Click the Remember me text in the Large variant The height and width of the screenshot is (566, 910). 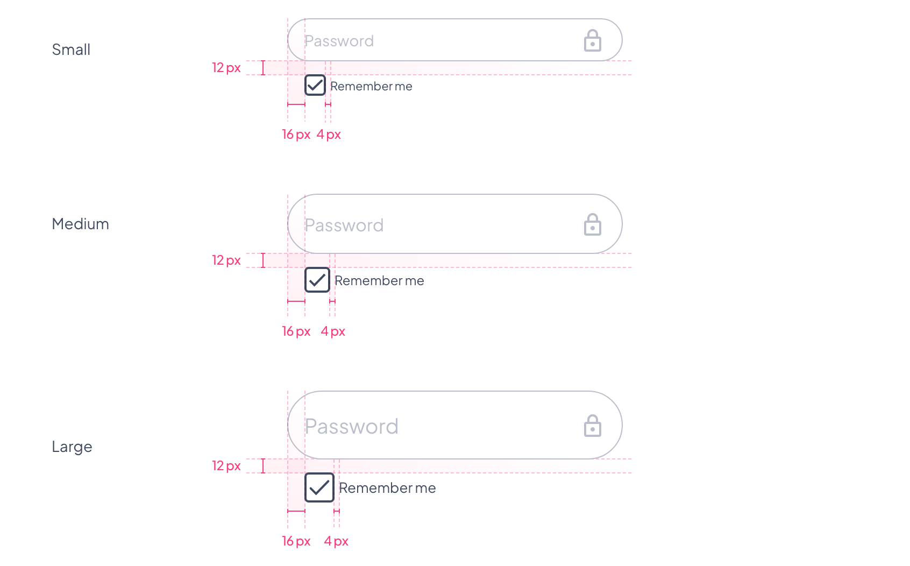click(387, 488)
